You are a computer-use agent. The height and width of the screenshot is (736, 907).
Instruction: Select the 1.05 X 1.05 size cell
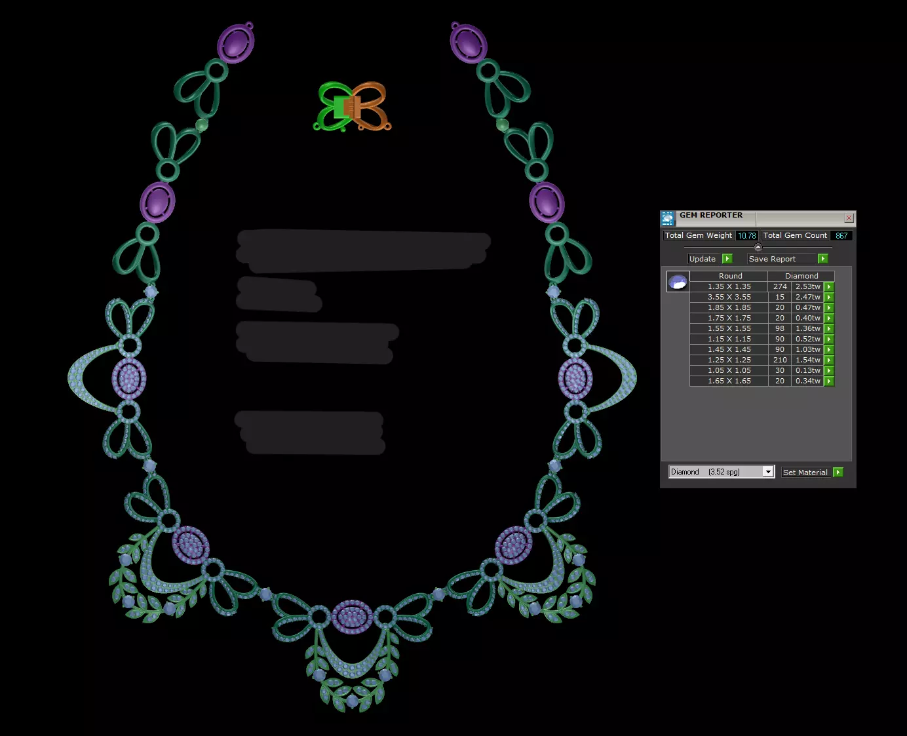[x=729, y=370]
